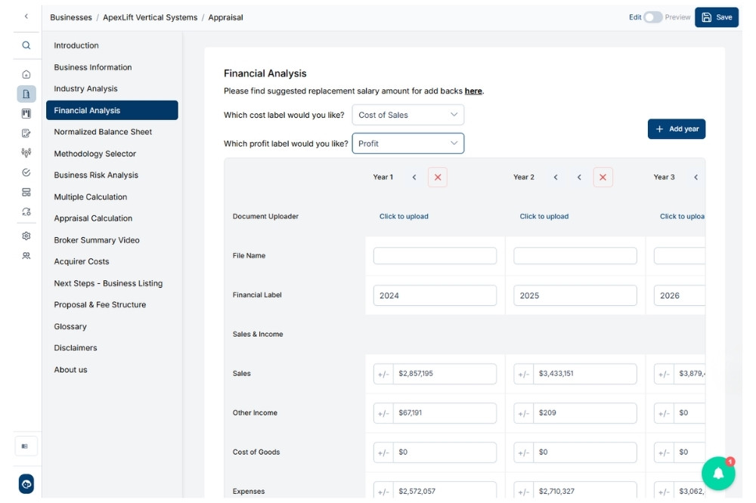This screenshot has width=756, height=503.
Task: Open the search magnifier icon
Action: click(26, 45)
